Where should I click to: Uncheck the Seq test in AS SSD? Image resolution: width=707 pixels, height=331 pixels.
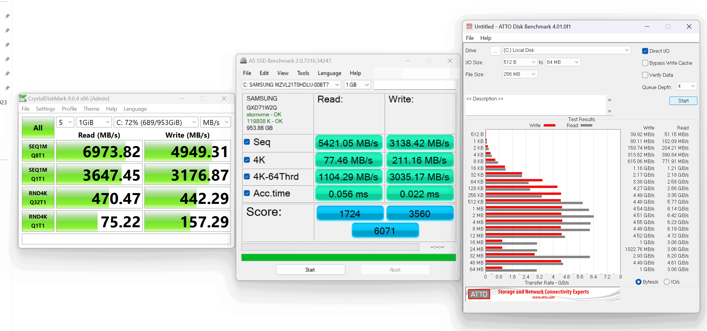[247, 142]
